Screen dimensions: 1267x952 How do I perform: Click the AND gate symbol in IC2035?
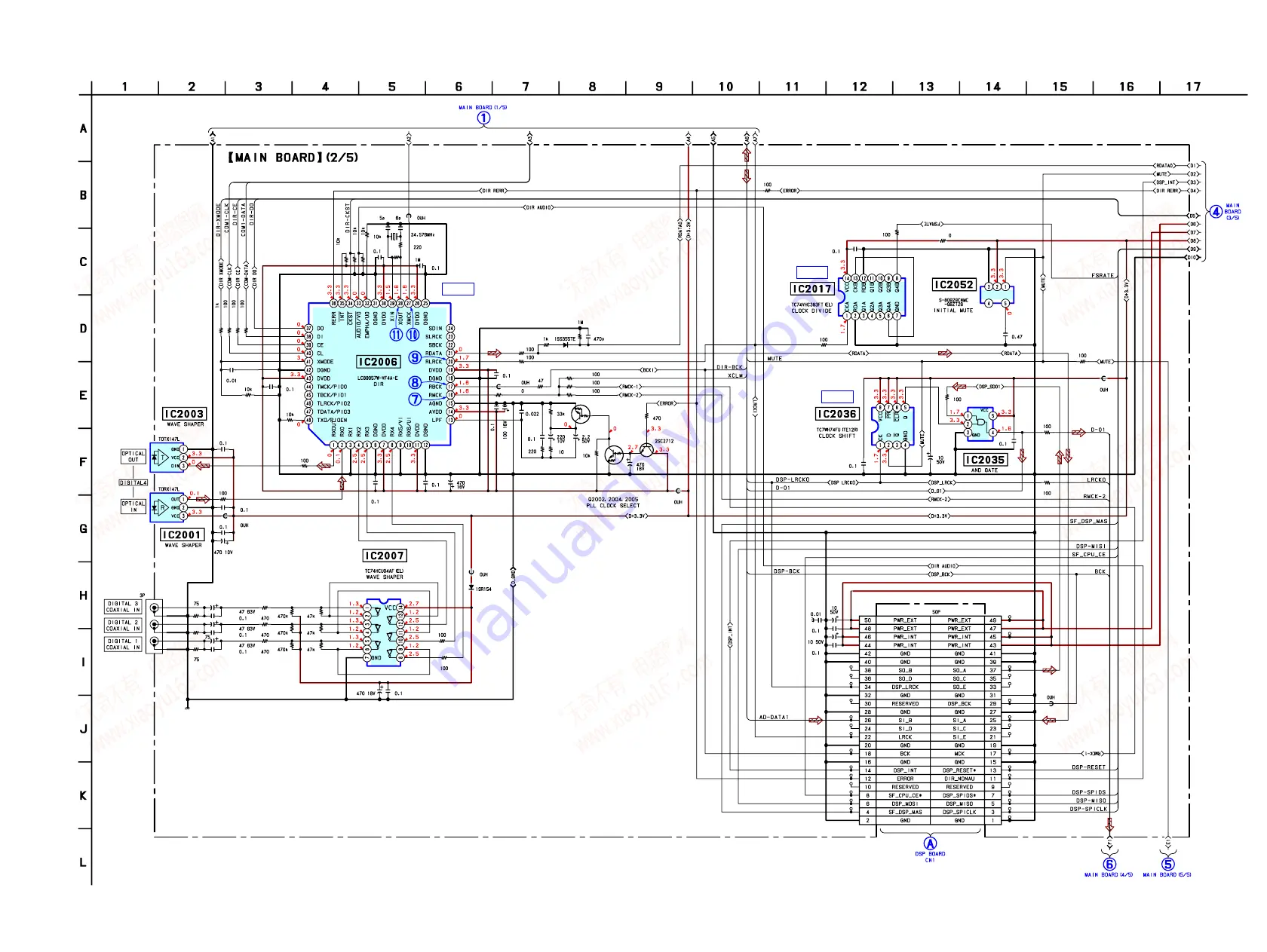click(980, 424)
